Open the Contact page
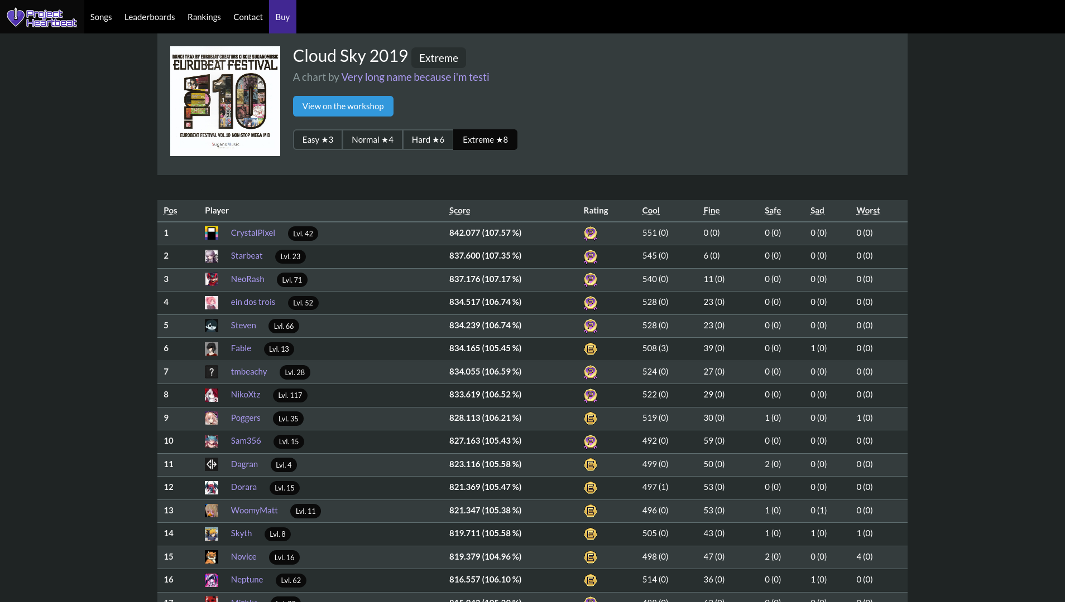Screen dimensions: 1065x602 [248, 17]
